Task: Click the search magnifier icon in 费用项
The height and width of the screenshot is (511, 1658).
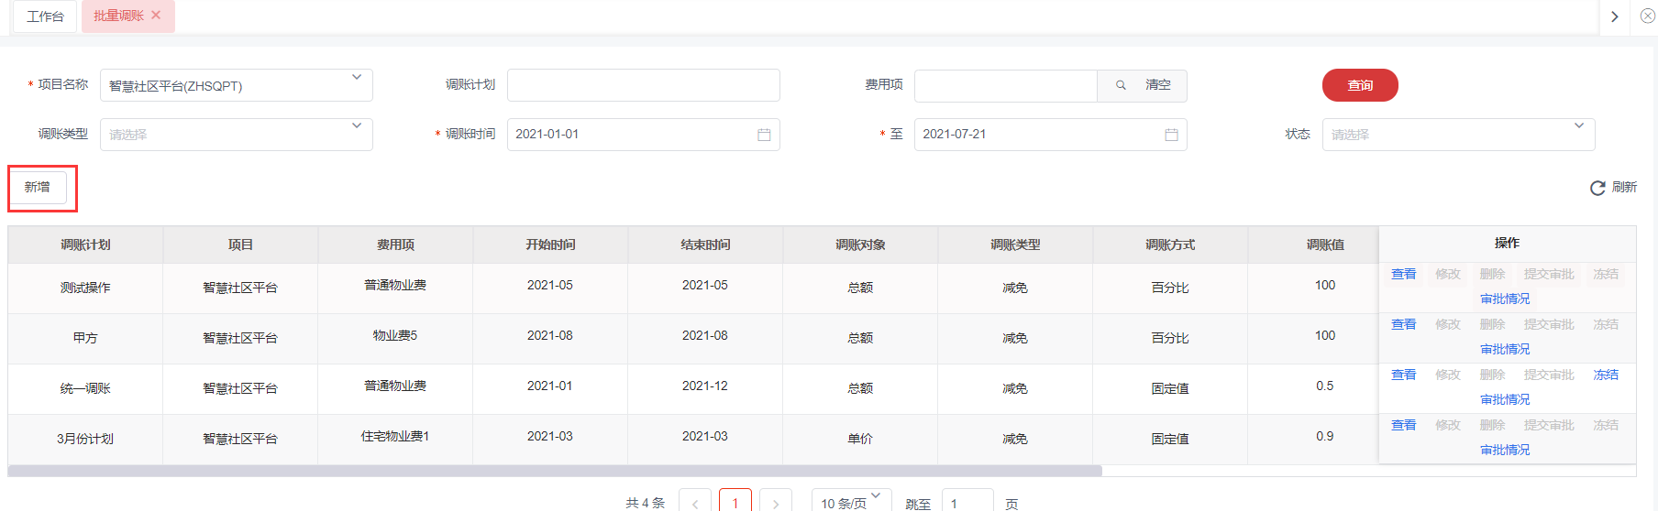Action: point(1121,85)
